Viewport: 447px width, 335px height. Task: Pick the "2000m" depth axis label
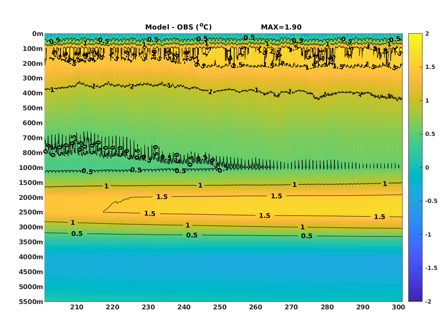click(31, 198)
